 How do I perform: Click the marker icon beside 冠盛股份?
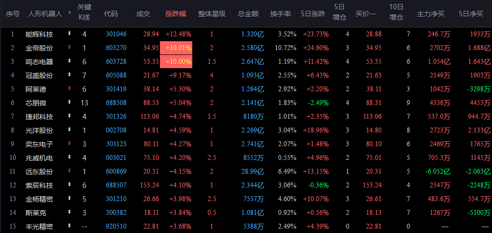coord(69,75)
